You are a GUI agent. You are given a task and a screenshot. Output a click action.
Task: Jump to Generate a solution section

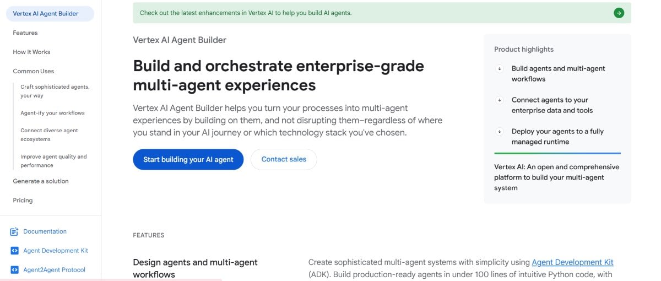(41, 181)
